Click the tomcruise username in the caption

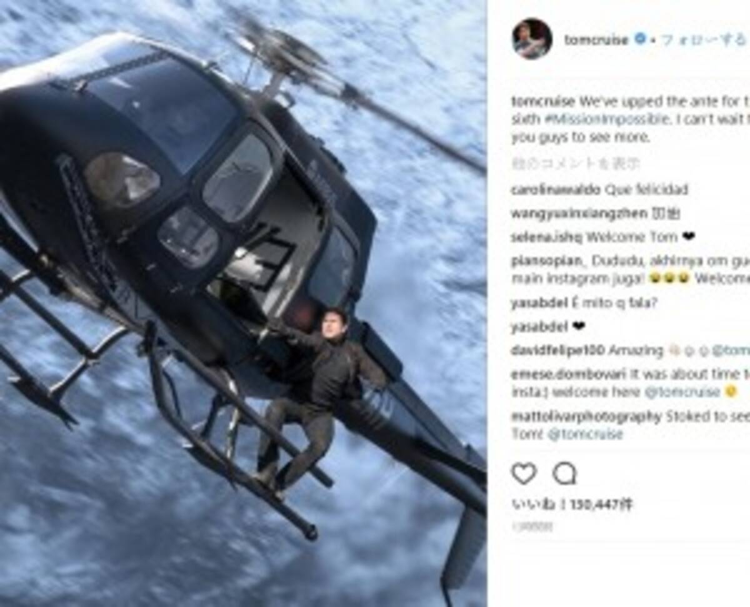(542, 101)
